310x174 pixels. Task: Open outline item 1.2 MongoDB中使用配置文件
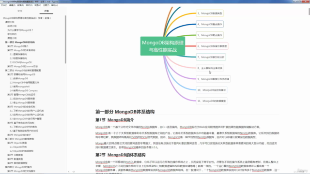pos(24,83)
